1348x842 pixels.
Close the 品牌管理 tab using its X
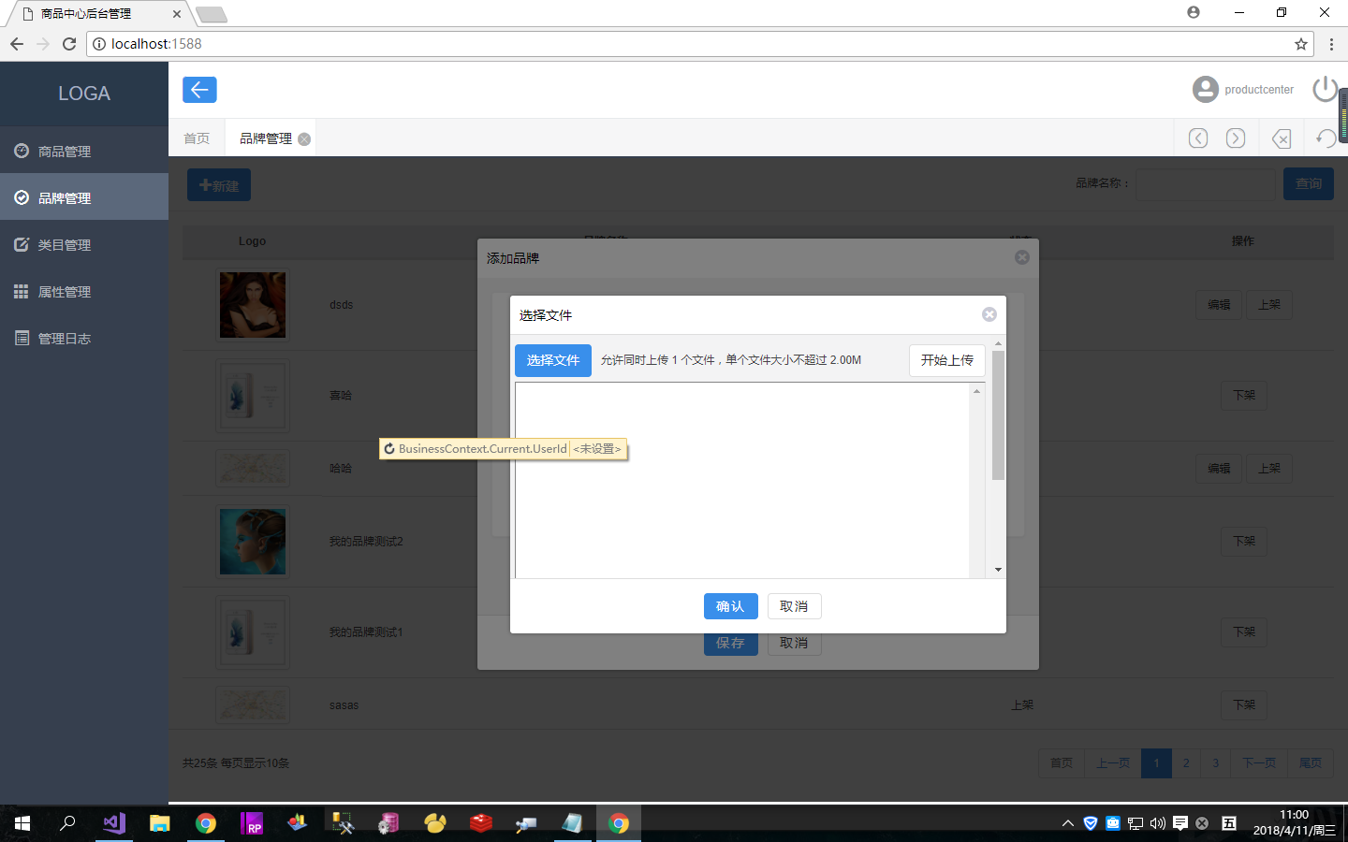point(304,139)
